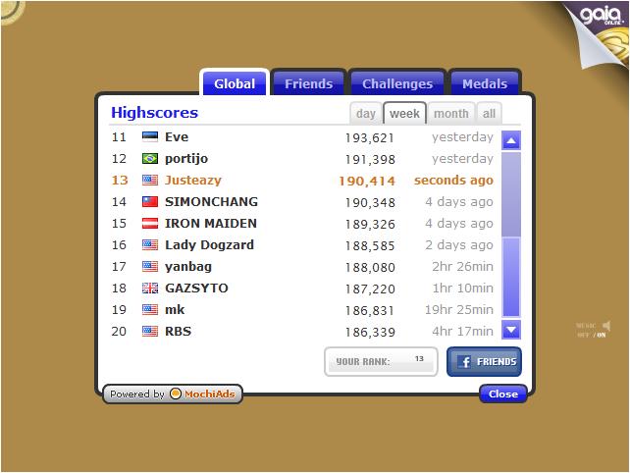Click the MochiAds logo icon

click(176, 394)
